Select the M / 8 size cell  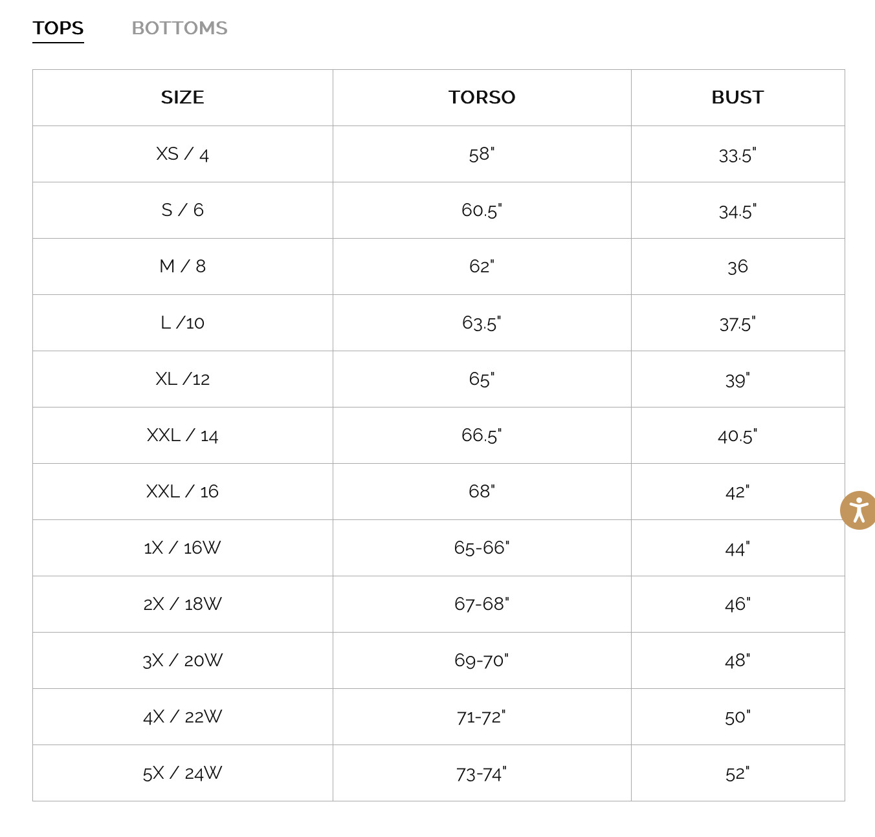[183, 266]
